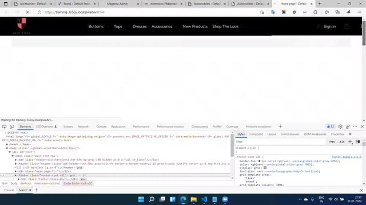Select main.main-root breadcrumb item
This screenshot has height=205, width=366.
(47, 183)
